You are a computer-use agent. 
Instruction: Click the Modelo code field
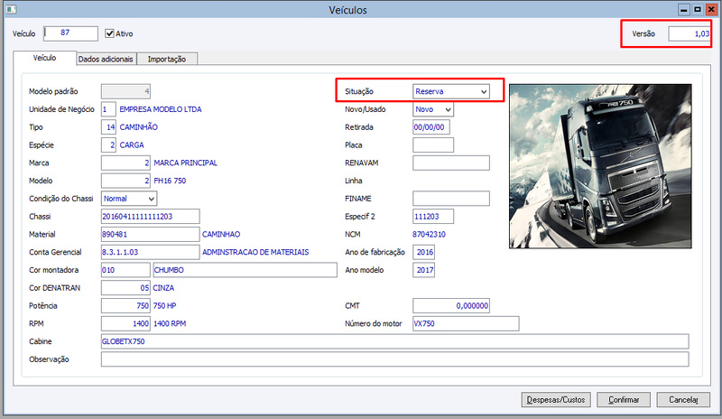[125, 181]
